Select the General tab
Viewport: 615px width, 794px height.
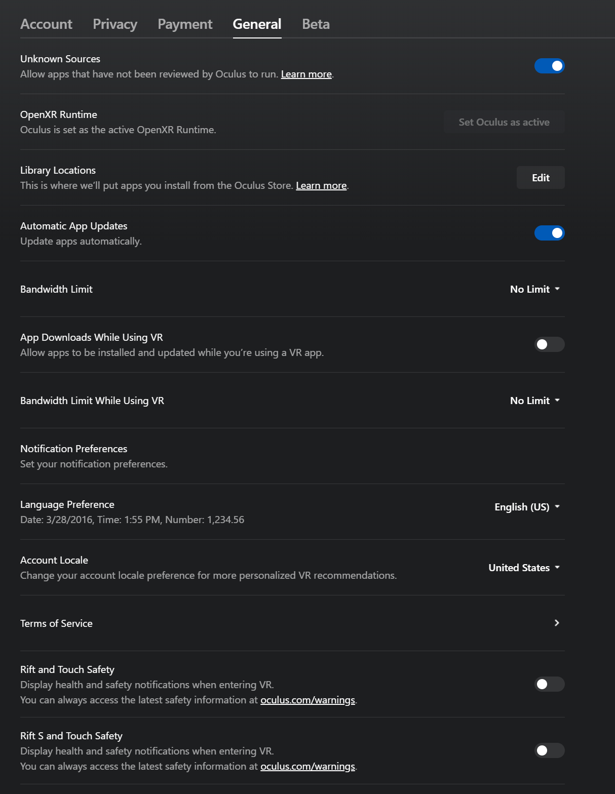257,24
